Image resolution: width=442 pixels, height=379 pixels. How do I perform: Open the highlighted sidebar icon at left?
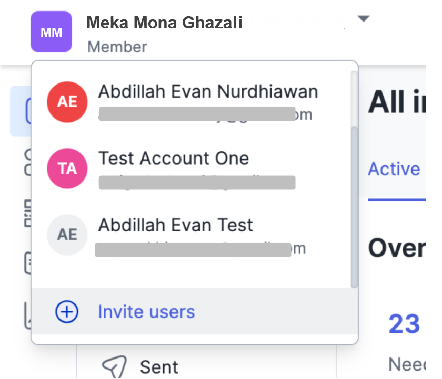pos(20,111)
